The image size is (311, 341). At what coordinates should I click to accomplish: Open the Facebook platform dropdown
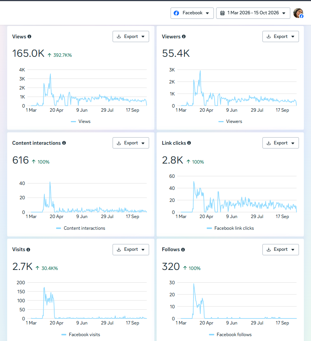click(192, 13)
